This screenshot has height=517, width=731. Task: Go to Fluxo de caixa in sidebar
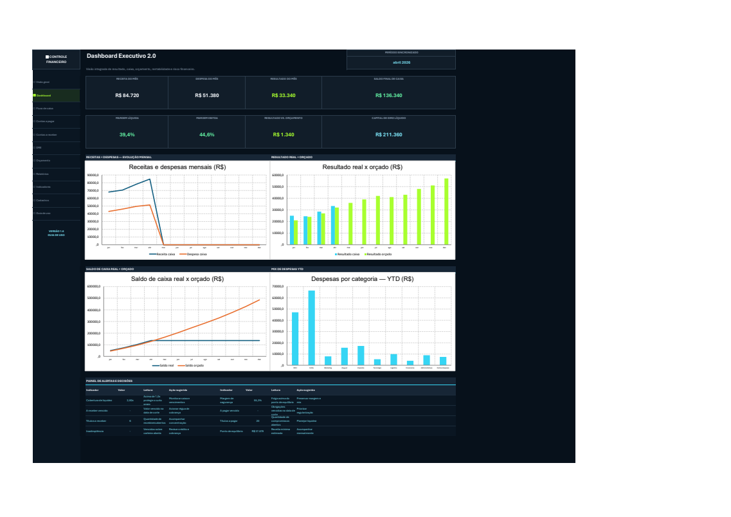(56, 108)
